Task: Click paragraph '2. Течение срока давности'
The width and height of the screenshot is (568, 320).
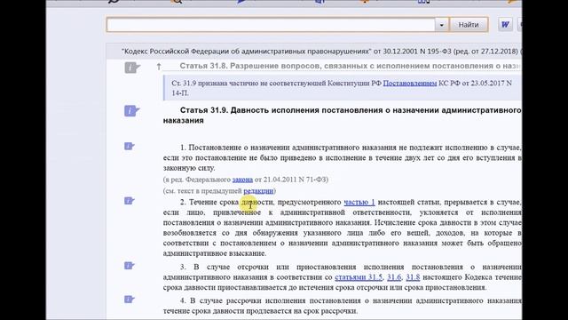Action: [342, 228]
